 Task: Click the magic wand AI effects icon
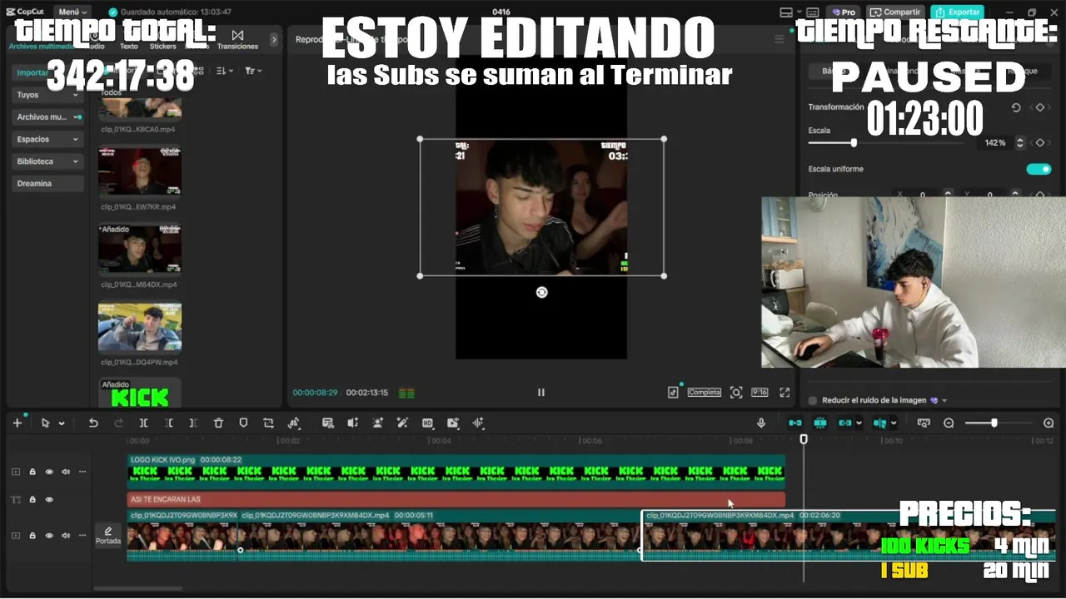click(x=402, y=423)
